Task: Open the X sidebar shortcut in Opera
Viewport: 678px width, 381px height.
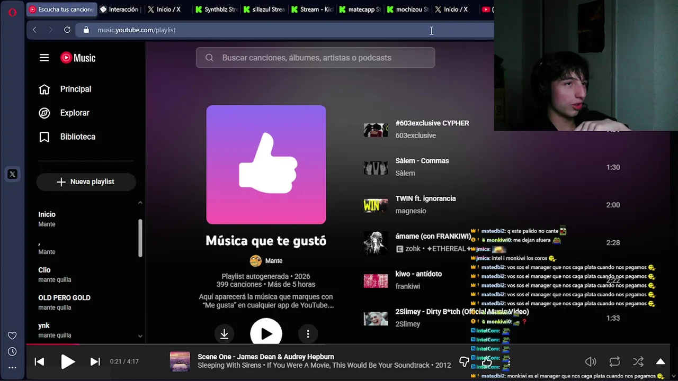Action: click(x=12, y=174)
